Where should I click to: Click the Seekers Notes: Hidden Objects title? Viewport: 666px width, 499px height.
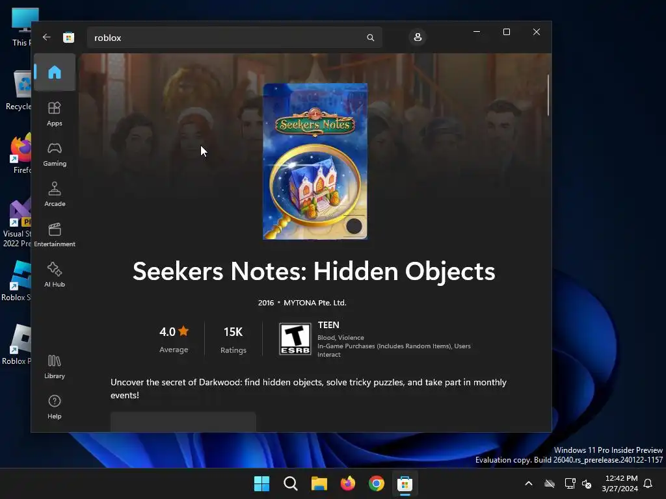point(314,271)
